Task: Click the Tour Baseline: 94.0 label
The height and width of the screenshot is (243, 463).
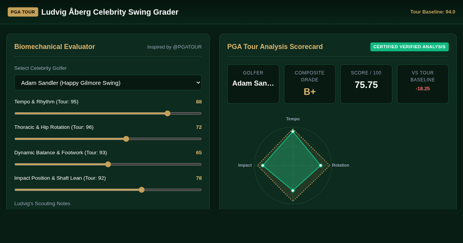Action: click(433, 12)
